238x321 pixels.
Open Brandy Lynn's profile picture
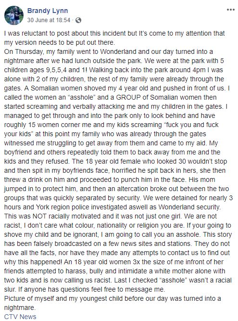(14, 15)
